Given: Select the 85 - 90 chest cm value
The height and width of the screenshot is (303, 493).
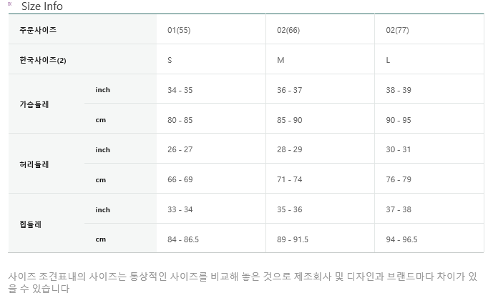Looking at the screenshot, I should pyautogui.click(x=289, y=120).
